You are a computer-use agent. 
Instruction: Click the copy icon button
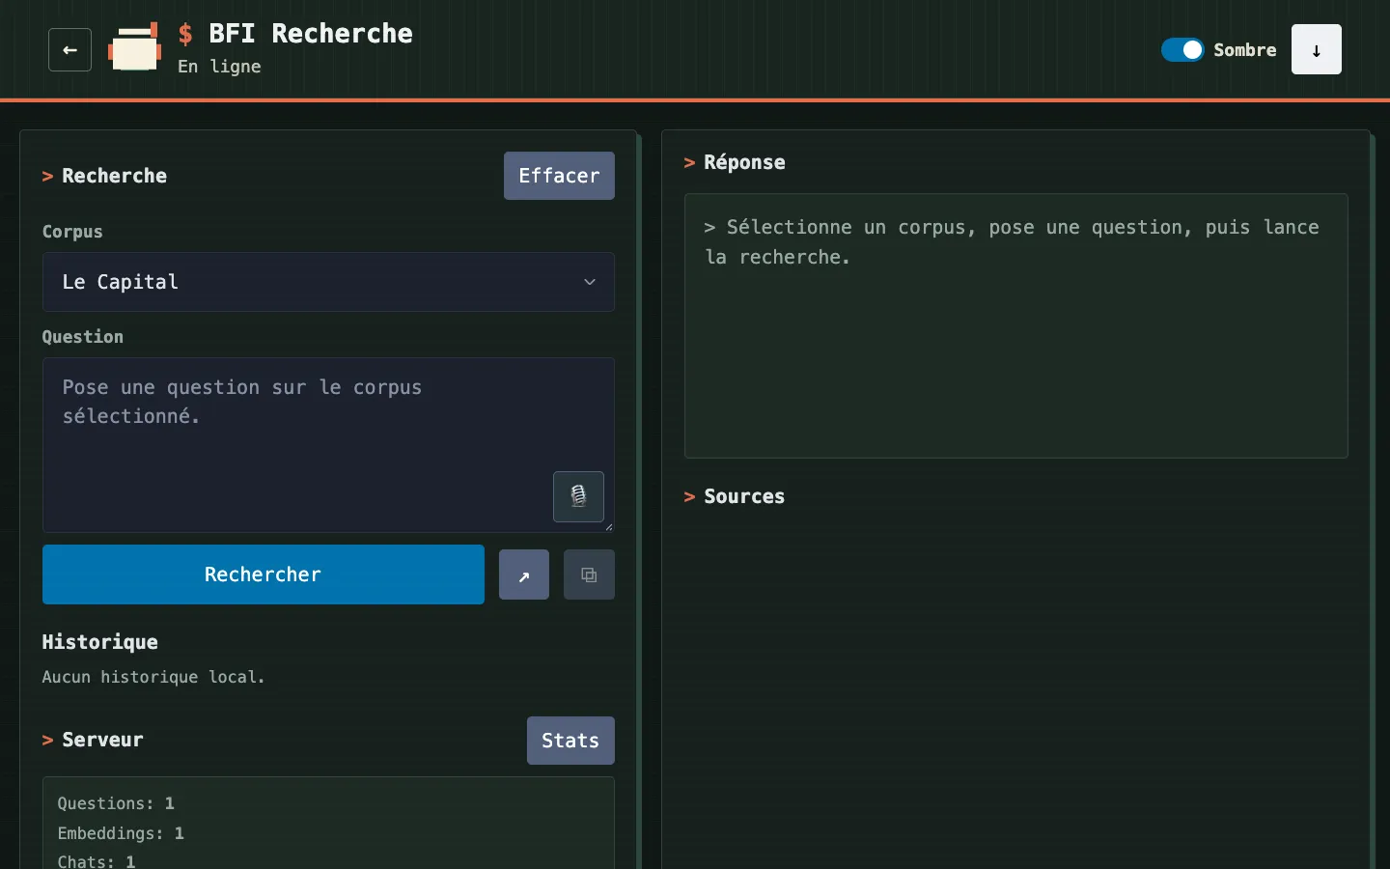tap(589, 575)
